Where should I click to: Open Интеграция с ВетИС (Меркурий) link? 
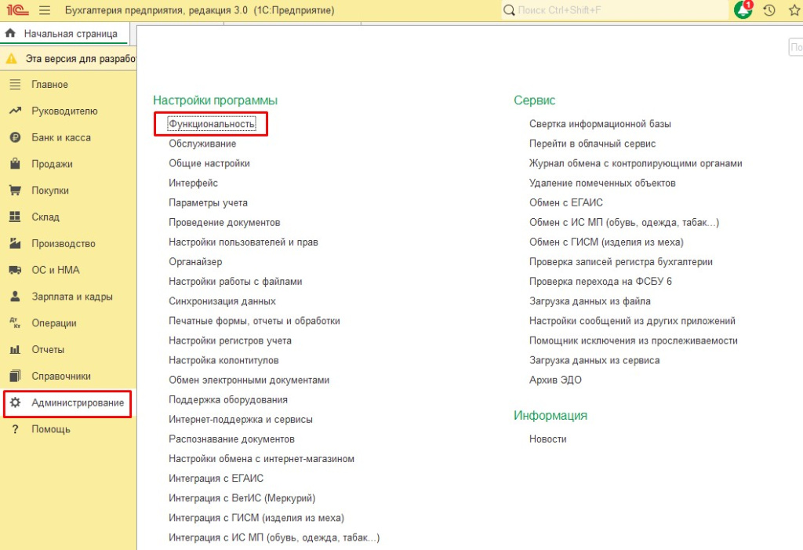click(242, 497)
